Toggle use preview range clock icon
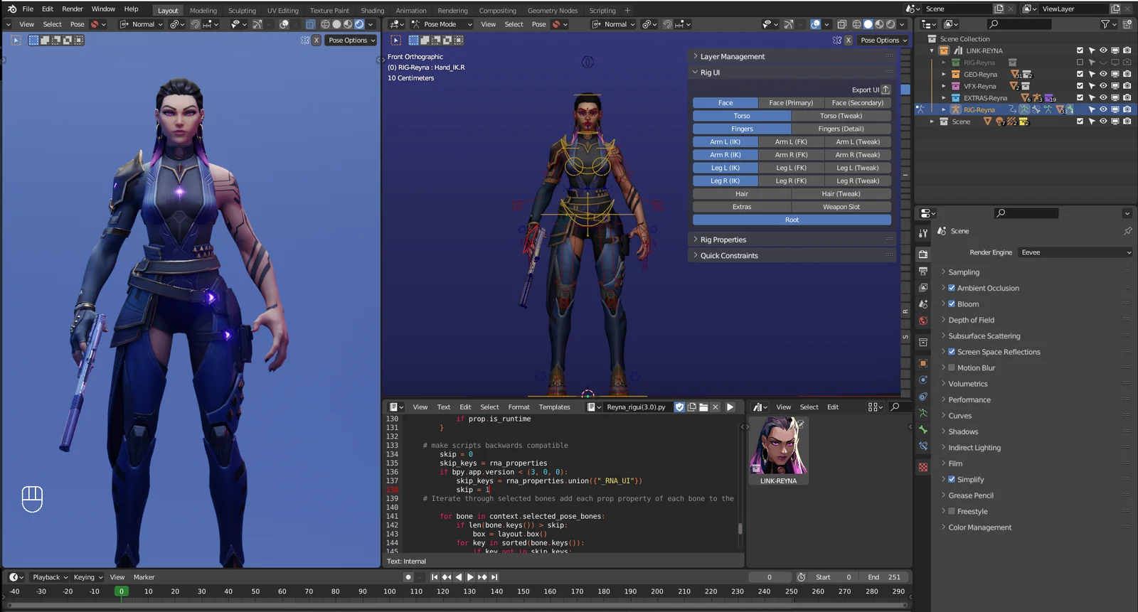 pos(802,577)
